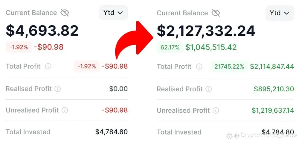Open the left Ytd period dropdown
The width and height of the screenshot is (299, 142).
[113, 13]
